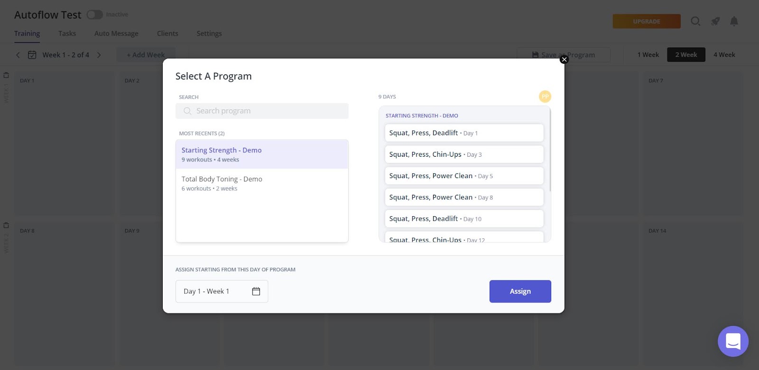Open the Auto Message tab

pos(116,33)
